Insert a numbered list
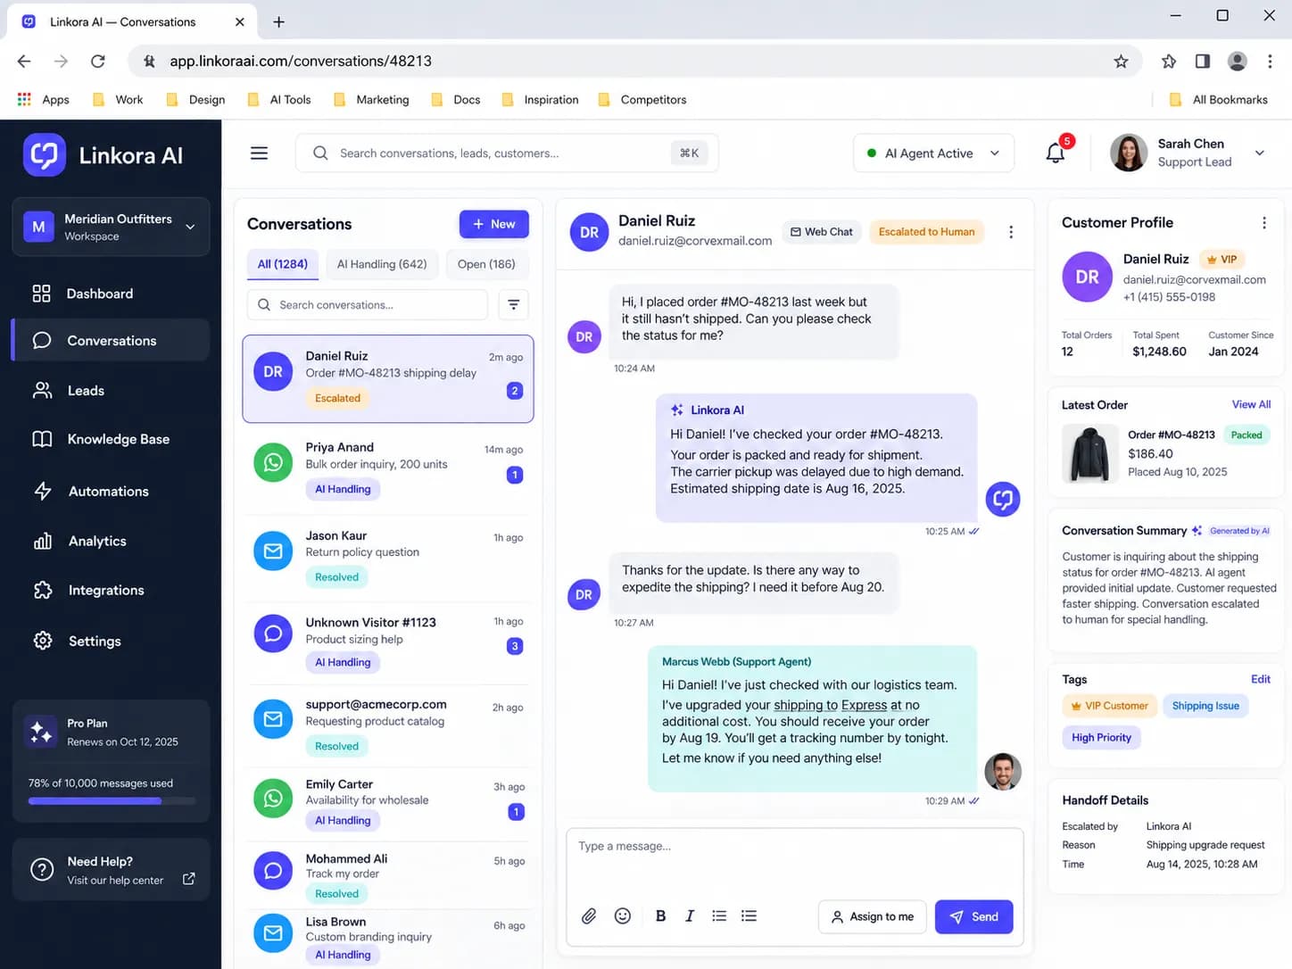The height and width of the screenshot is (969, 1292). coord(749,915)
